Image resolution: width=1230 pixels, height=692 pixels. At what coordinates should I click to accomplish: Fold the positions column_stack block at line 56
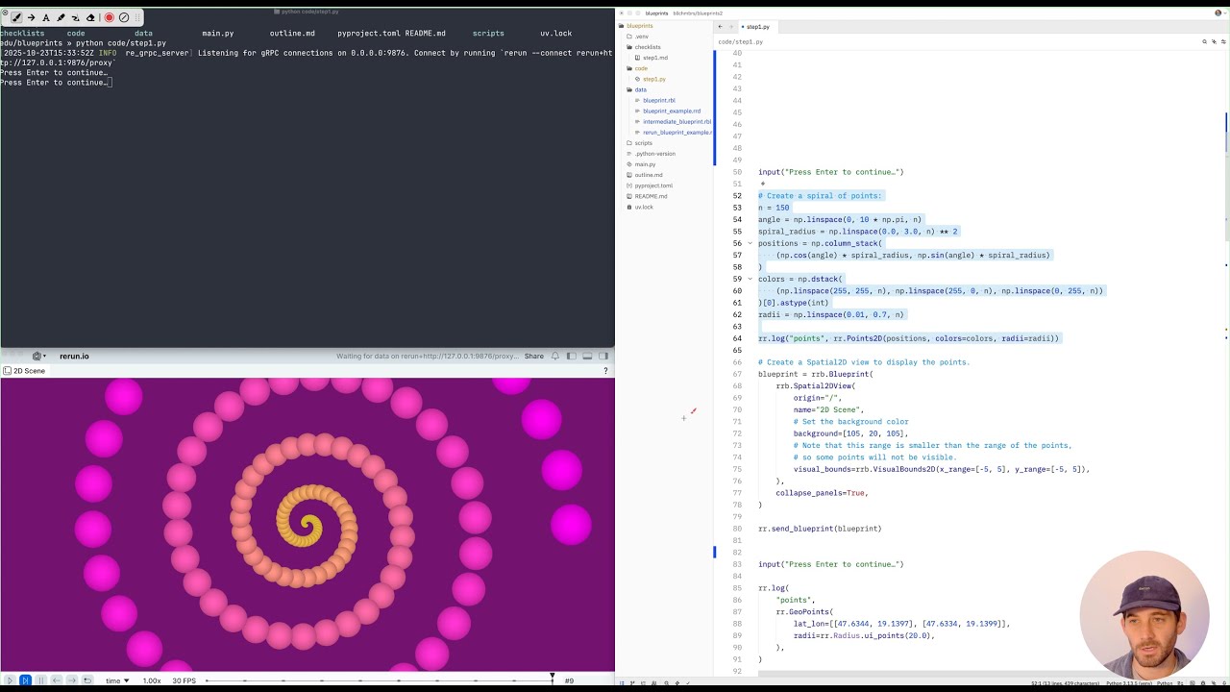750,243
